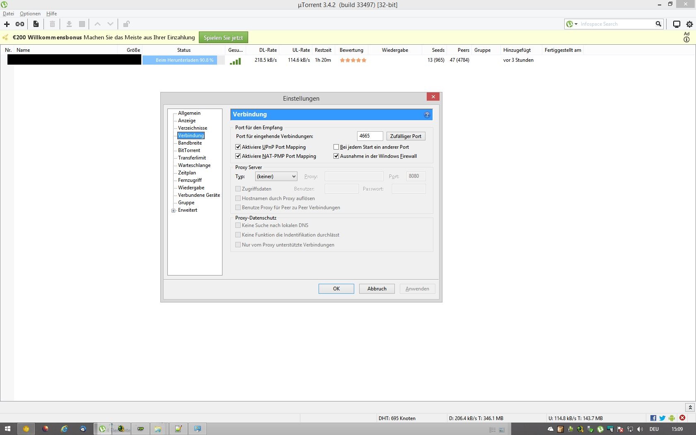The width and height of the screenshot is (696, 435).
Task: Click the OK button
Action: pos(336,289)
